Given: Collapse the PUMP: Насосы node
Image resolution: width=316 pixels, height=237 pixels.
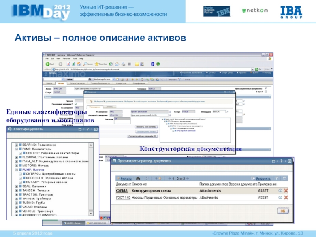Looking at the screenshot, I should click(x=17, y=170).
